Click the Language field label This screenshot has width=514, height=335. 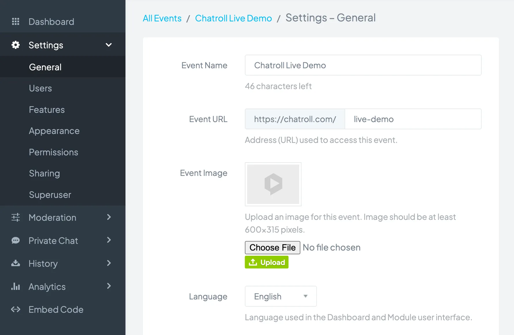pos(208,297)
